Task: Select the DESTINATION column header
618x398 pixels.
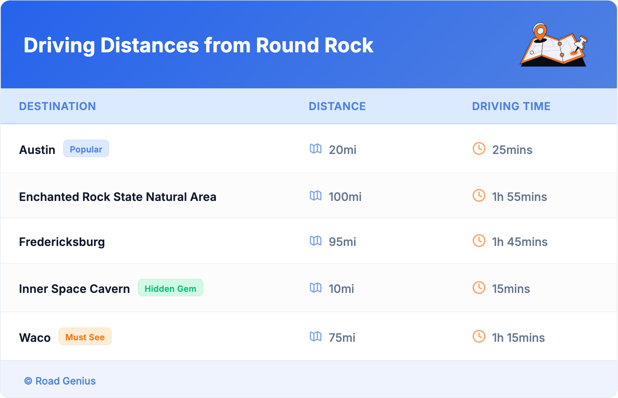Action: [57, 106]
